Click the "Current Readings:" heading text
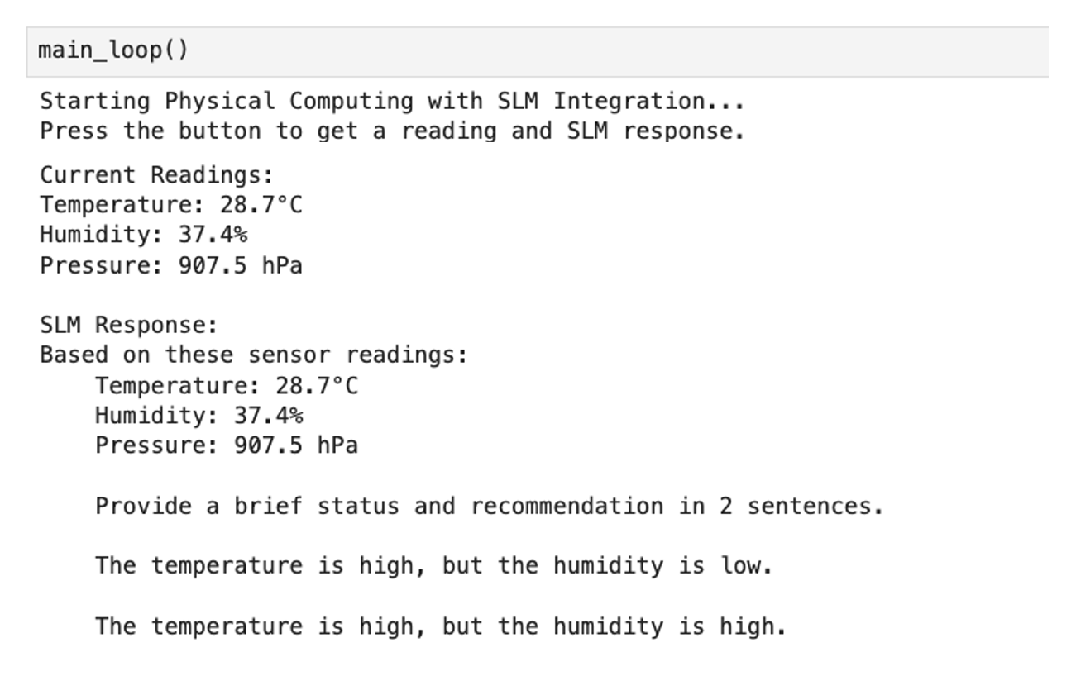 coord(156,175)
